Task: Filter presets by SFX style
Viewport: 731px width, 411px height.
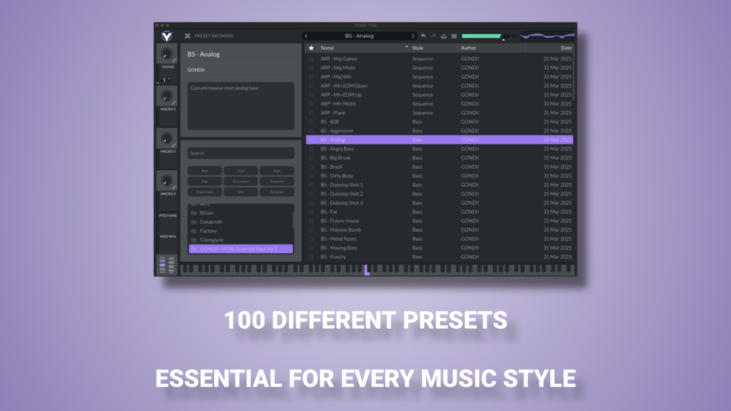Action: coord(241,192)
